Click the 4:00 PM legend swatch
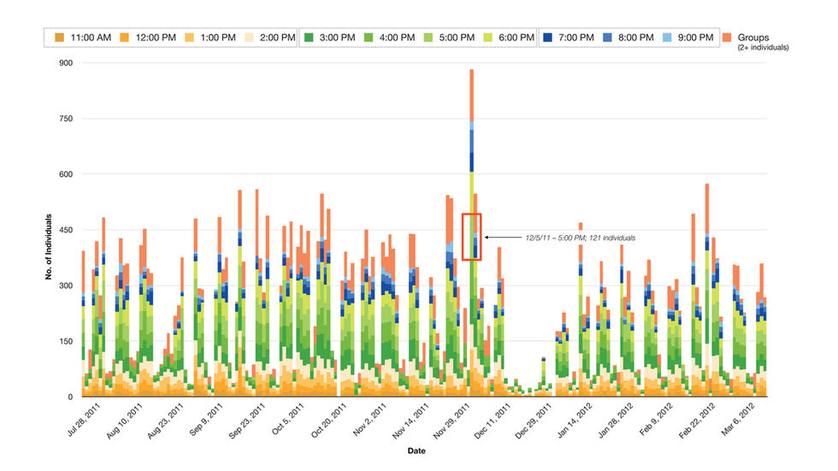This screenshot has height=471, width=838. tap(369, 38)
